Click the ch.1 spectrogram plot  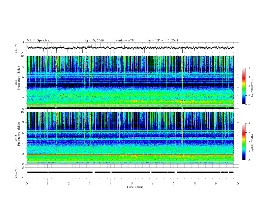pyautogui.click(x=130, y=82)
